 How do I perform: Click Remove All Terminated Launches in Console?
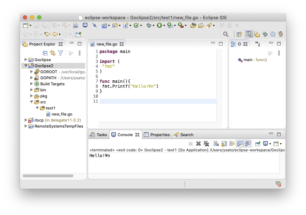pyautogui.click(x=206, y=144)
